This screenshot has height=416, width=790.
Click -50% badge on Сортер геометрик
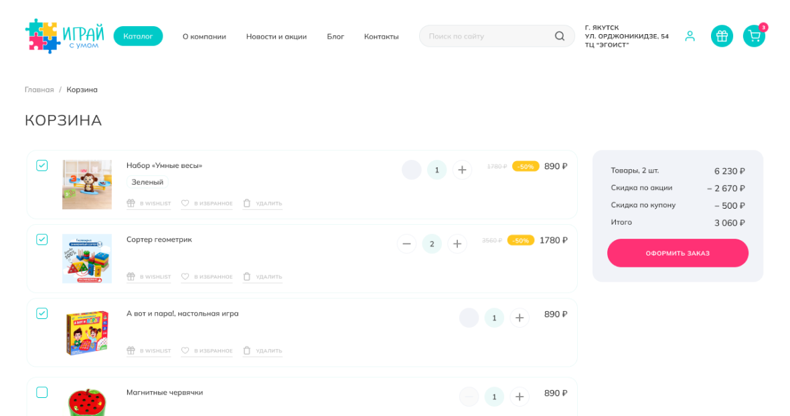pyautogui.click(x=520, y=241)
